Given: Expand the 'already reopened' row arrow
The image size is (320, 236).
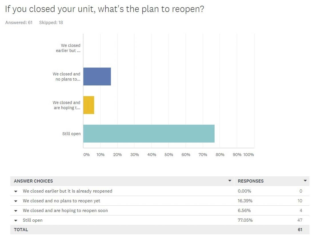Looking at the screenshot, I should point(16,191).
